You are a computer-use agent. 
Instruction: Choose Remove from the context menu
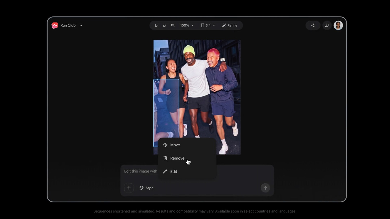click(x=187, y=158)
